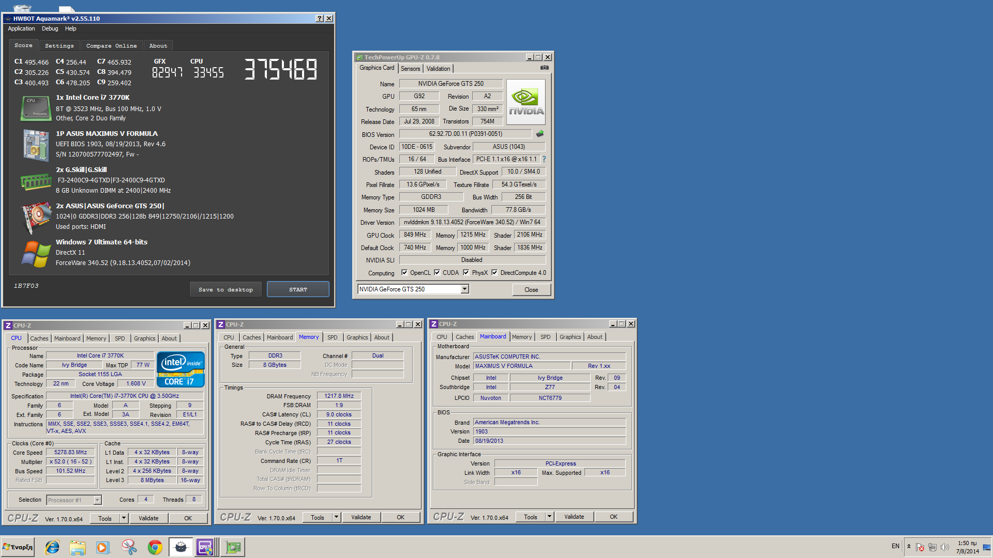
Task: Switch to Sensors tab in GPU-Z
Action: coord(410,69)
